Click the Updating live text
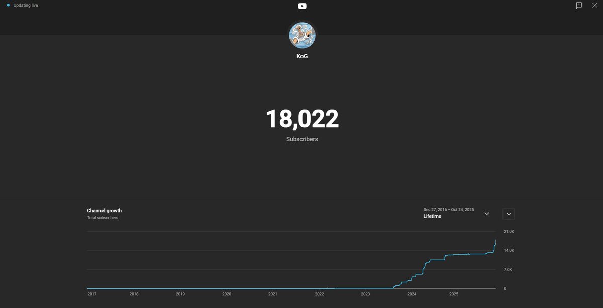Viewport: 603px width, 308px height. tap(25, 5)
